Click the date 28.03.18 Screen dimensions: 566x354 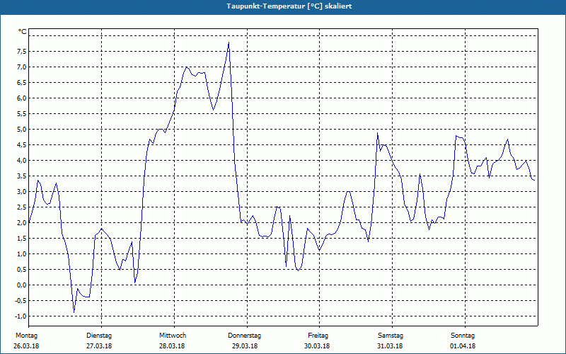pos(172,346)
